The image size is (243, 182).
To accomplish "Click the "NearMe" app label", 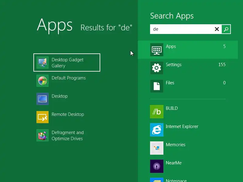I will pyautogui.click(x=173, y=163).
